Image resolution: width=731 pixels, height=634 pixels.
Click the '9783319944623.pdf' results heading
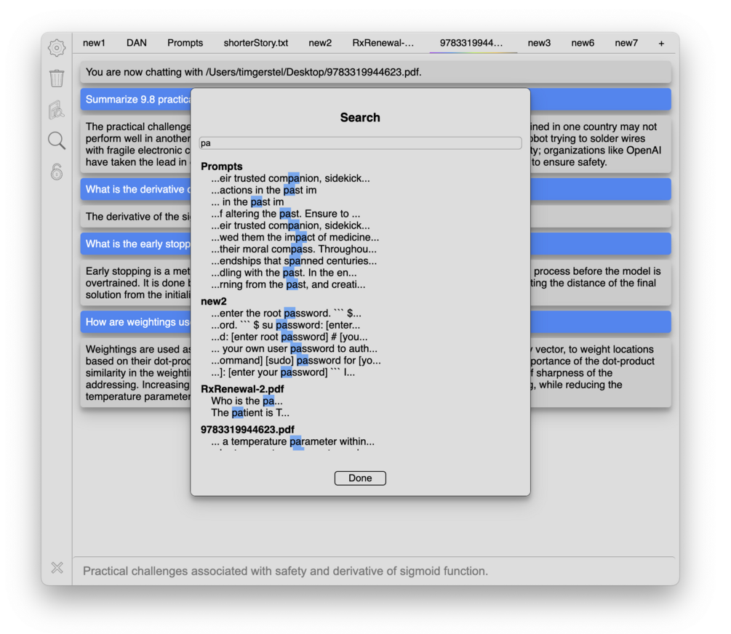(x=247, y=430)
